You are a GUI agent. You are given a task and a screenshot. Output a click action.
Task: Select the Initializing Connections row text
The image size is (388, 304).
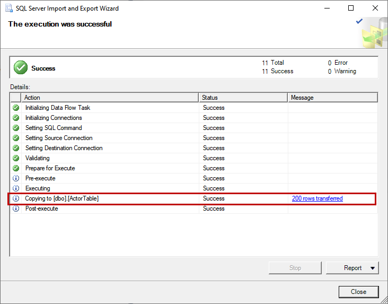[x=54, y=118]
